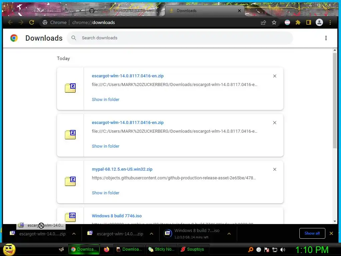Click the githubusercontent URL under mypal
The height and width of the screenshot is (256, 341).
tap(174, 178)
